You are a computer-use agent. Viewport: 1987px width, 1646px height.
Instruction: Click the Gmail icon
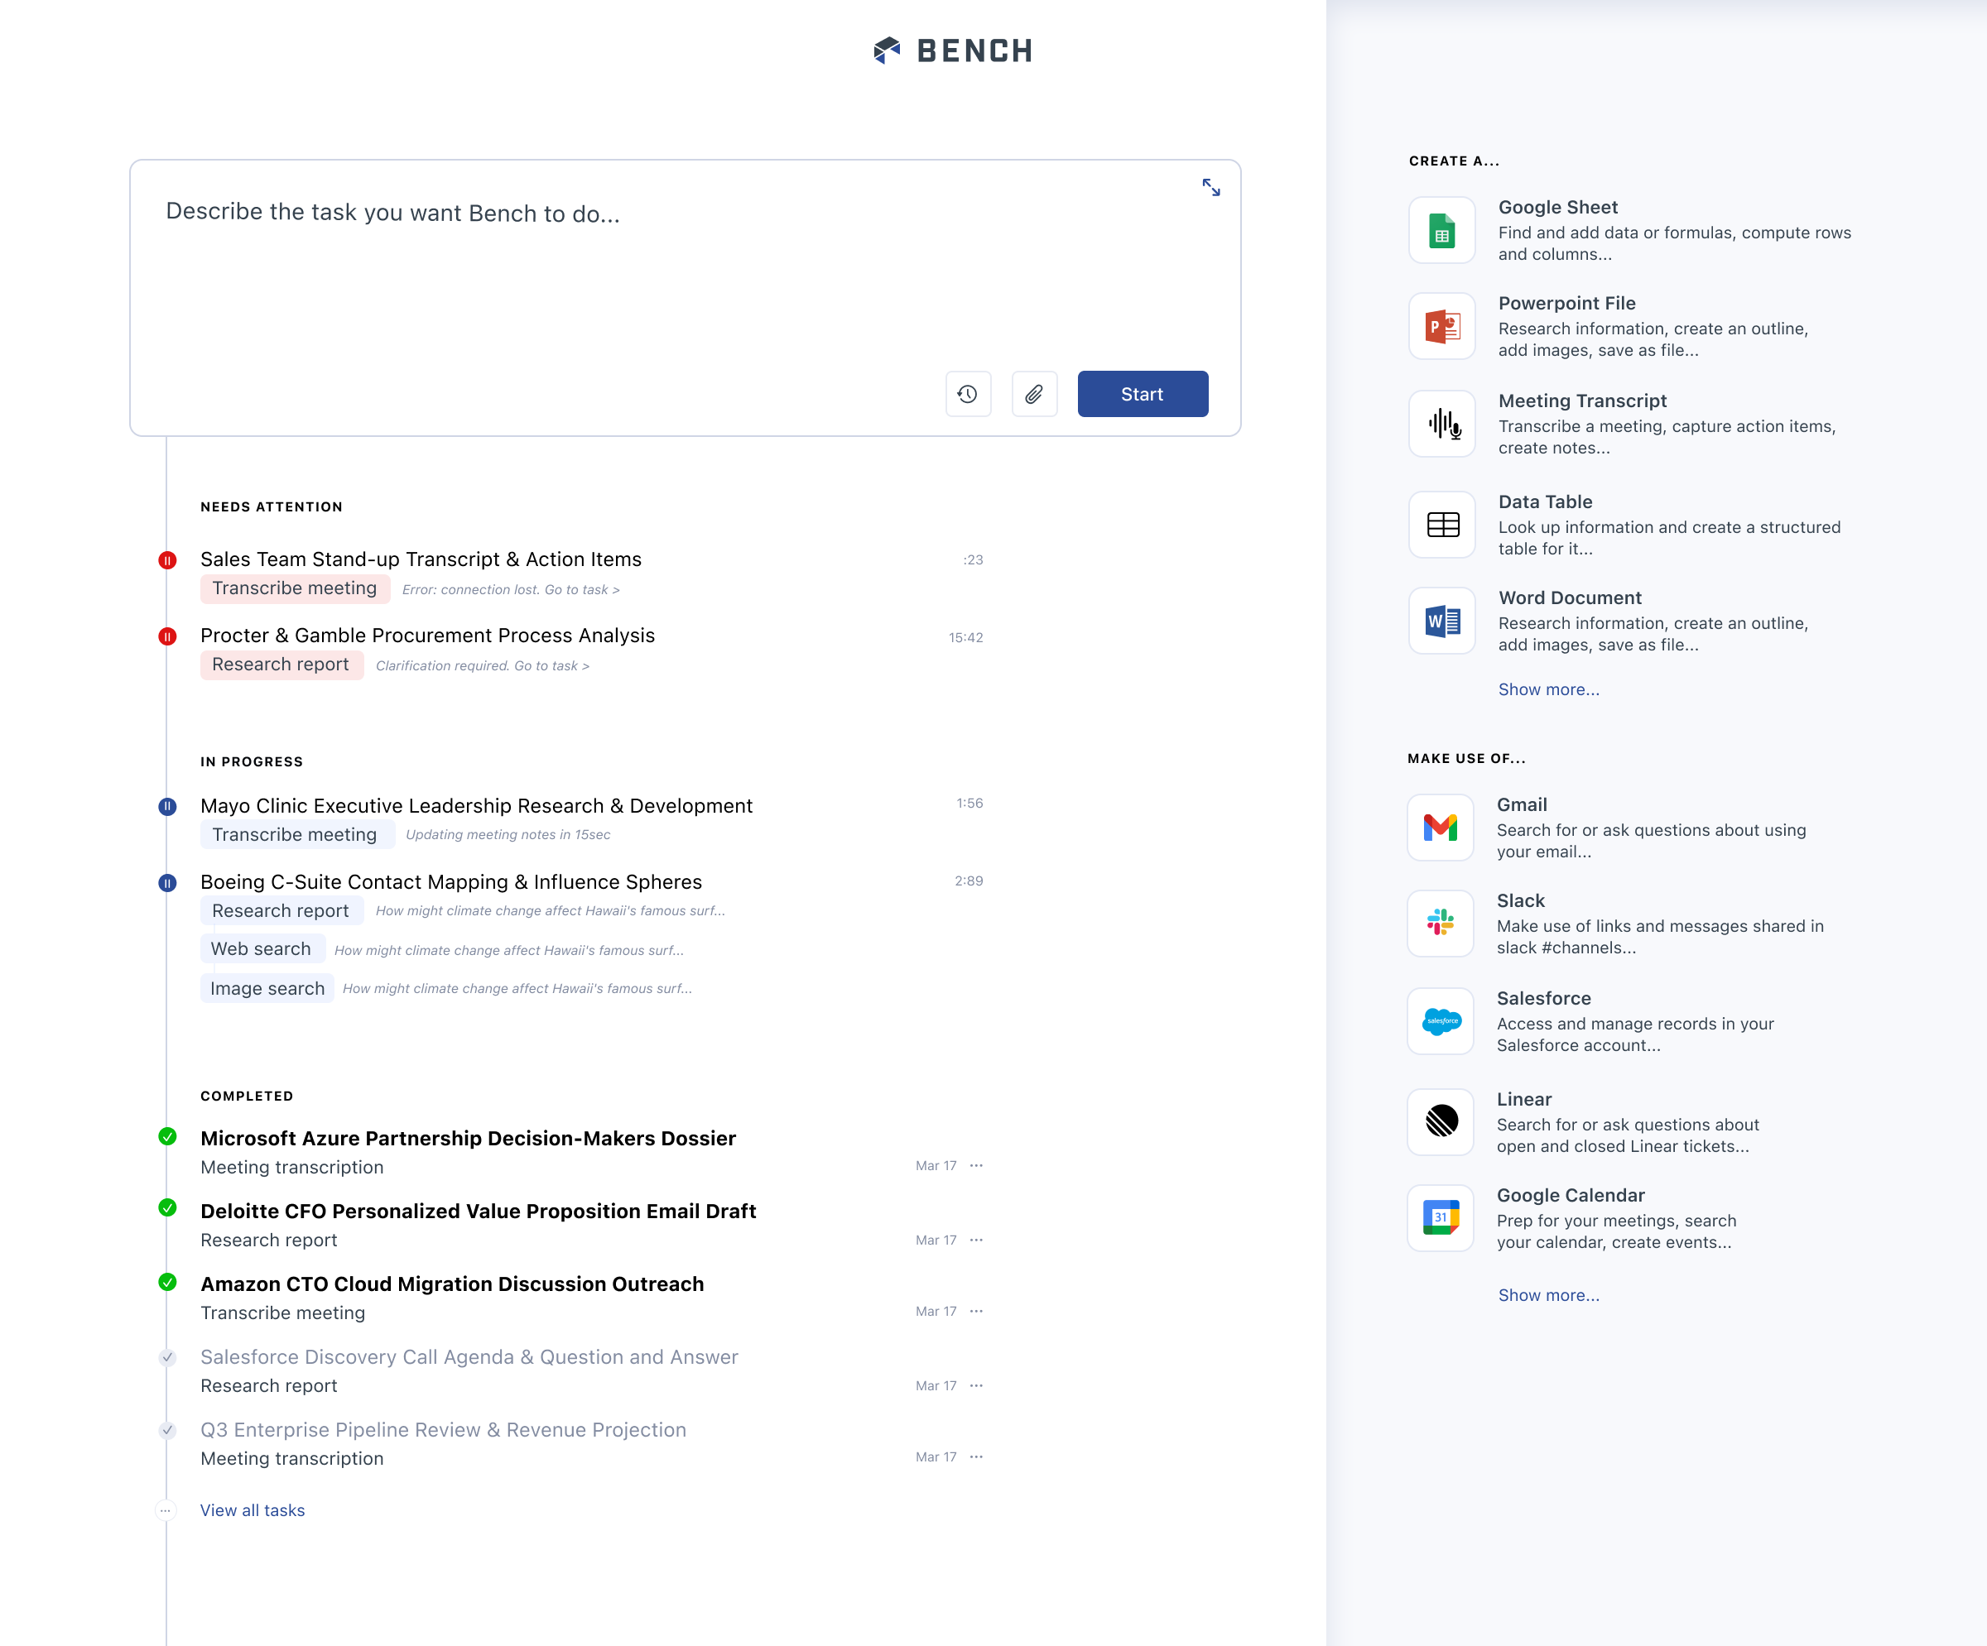(1440, 828)
